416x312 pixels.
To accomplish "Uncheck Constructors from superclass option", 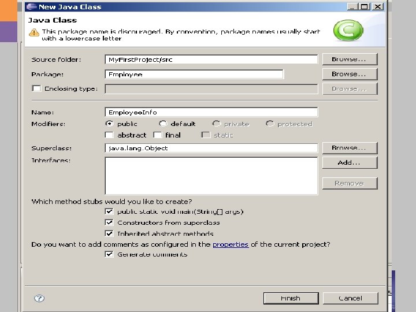I will coord(109,222).
